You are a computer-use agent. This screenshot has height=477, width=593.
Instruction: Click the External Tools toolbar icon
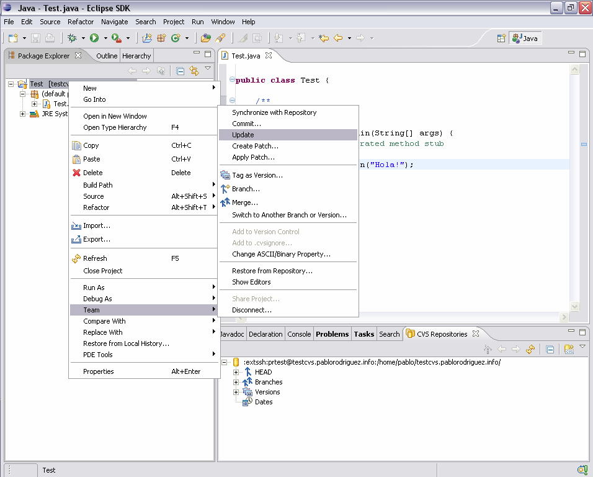coord(117,38)
